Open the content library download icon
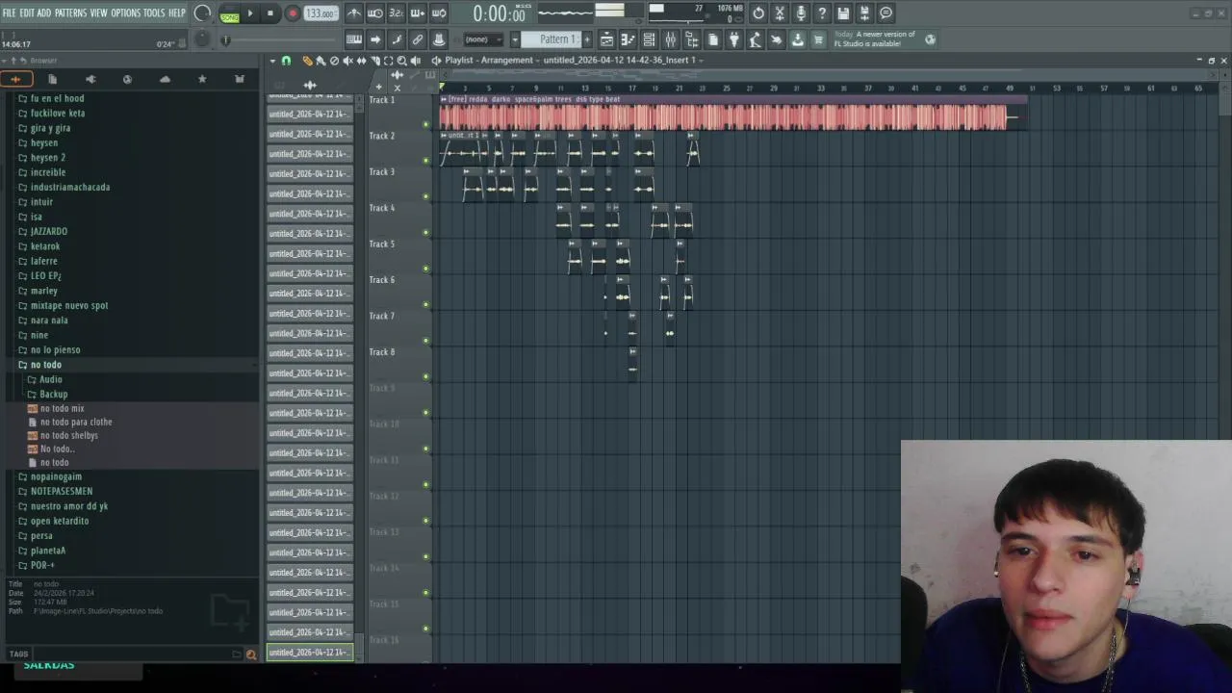1232x693 pixels. 797,39
